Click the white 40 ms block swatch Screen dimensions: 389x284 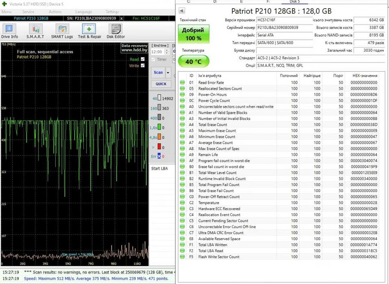pos(159,98)
